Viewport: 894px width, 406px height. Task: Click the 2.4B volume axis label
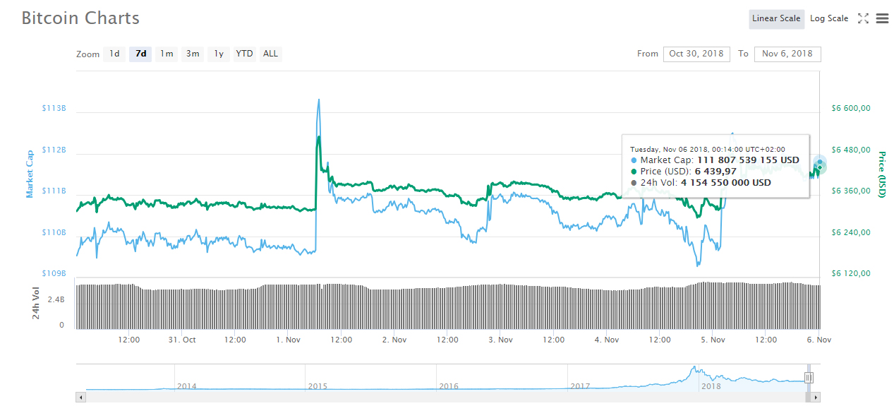tap(56, 299)
